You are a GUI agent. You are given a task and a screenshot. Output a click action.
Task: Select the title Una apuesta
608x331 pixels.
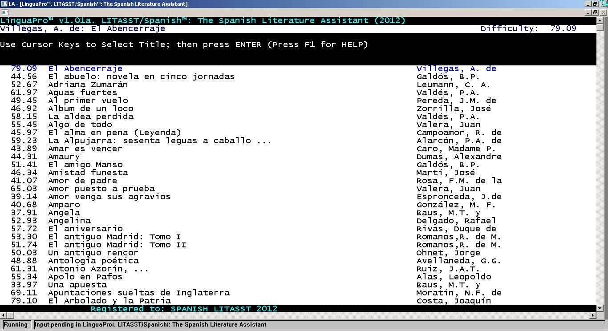pyautogui.click(x=77, y=285)
